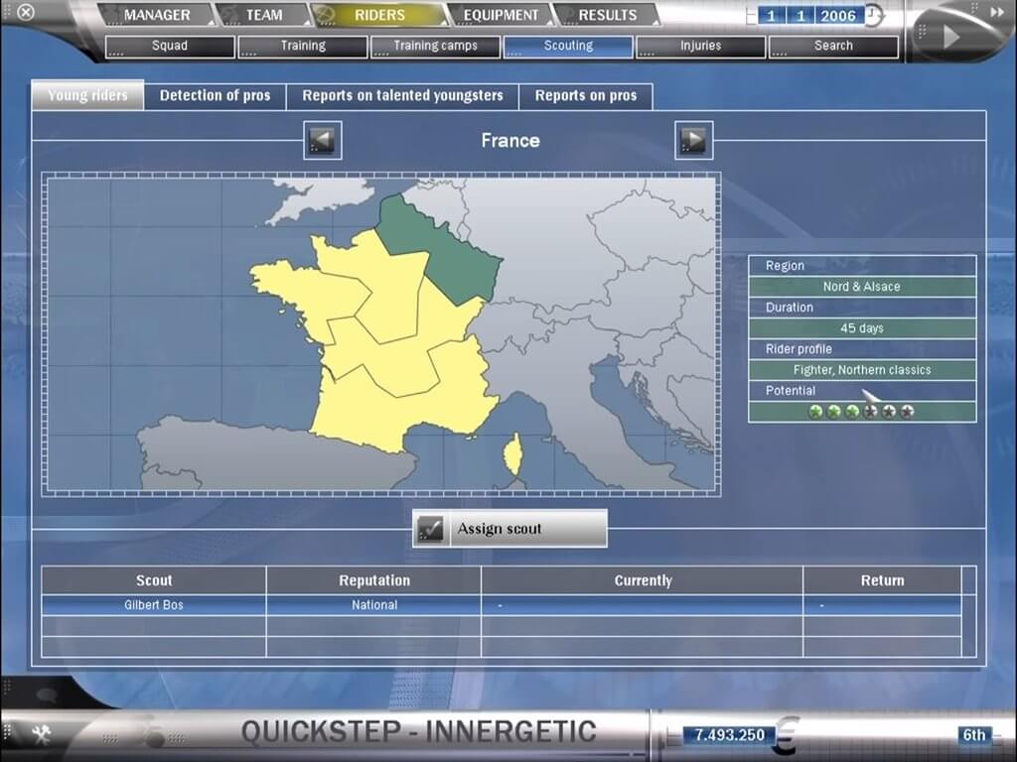Click the Assign scout button
The width and height of the screenshot is (1017, 762).
click(509, 529)
